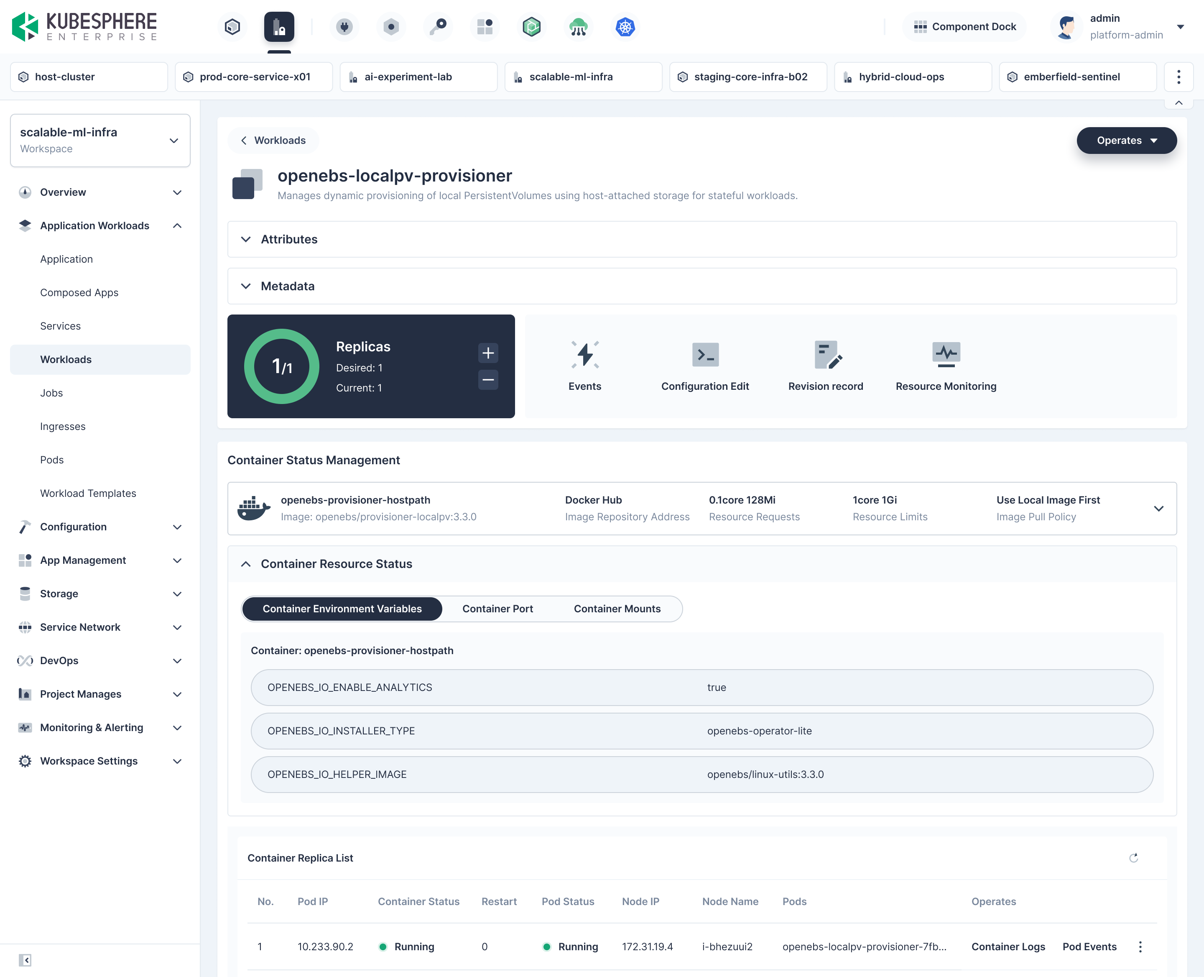Screen dimensions: 1204x977
Task: Open Component Dock
Action: pyautogui.click(x=964, y=26)
